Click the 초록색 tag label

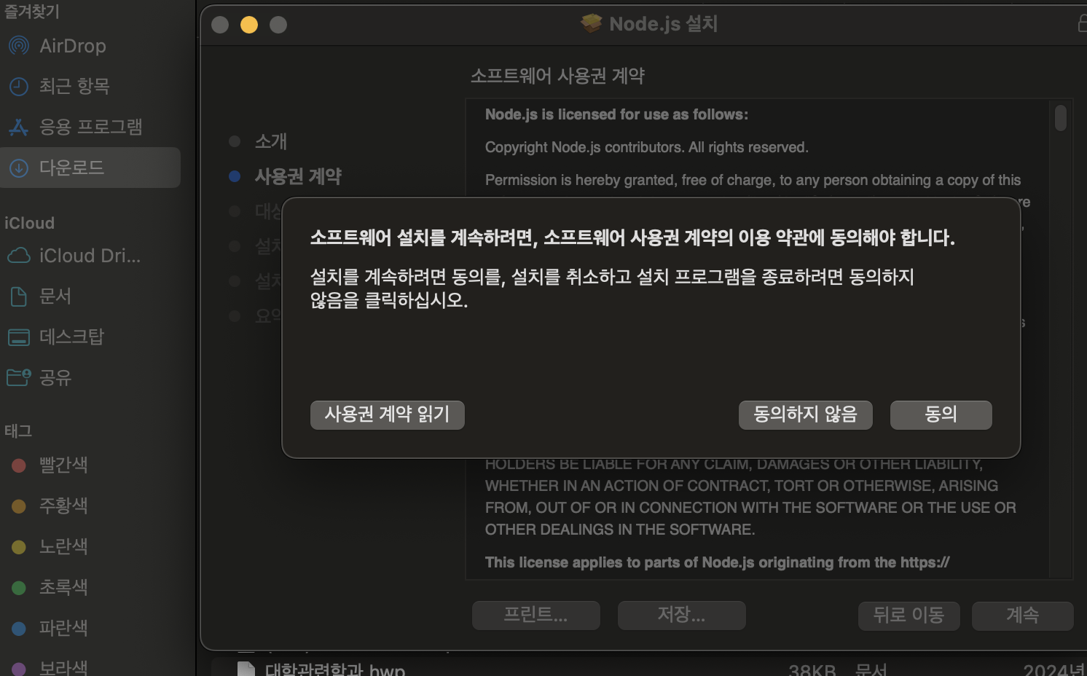(x=63, y=588)
